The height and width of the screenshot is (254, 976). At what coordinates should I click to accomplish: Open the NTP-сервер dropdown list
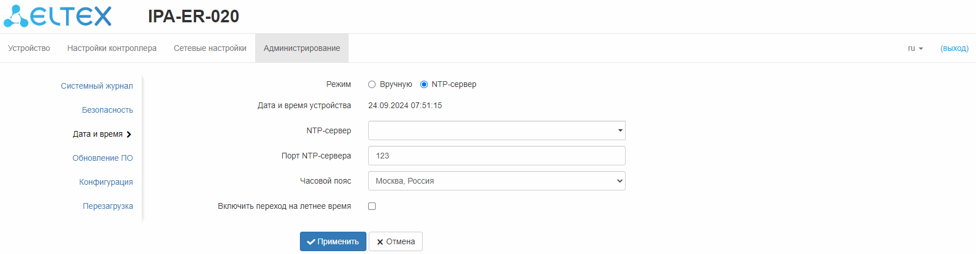click(620, 130)
